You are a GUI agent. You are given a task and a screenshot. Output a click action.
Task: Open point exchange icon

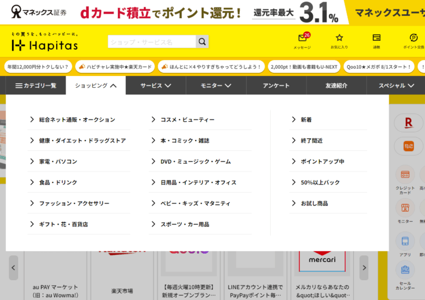point(414,37)
